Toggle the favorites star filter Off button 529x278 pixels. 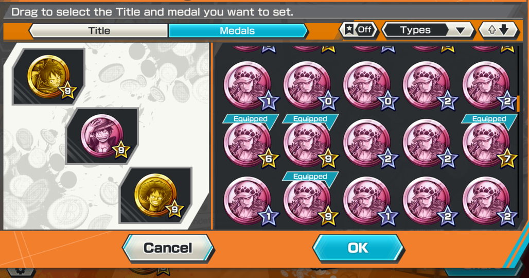[359, 30]
